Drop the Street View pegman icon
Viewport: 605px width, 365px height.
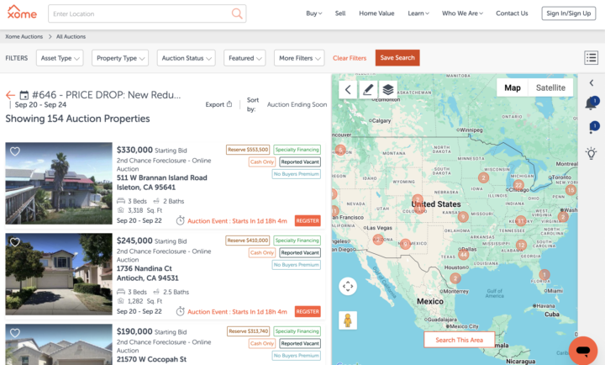[348, 320]
